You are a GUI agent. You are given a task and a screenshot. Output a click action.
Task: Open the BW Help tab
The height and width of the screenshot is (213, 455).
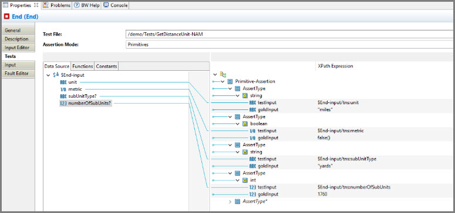click(86, 5)
